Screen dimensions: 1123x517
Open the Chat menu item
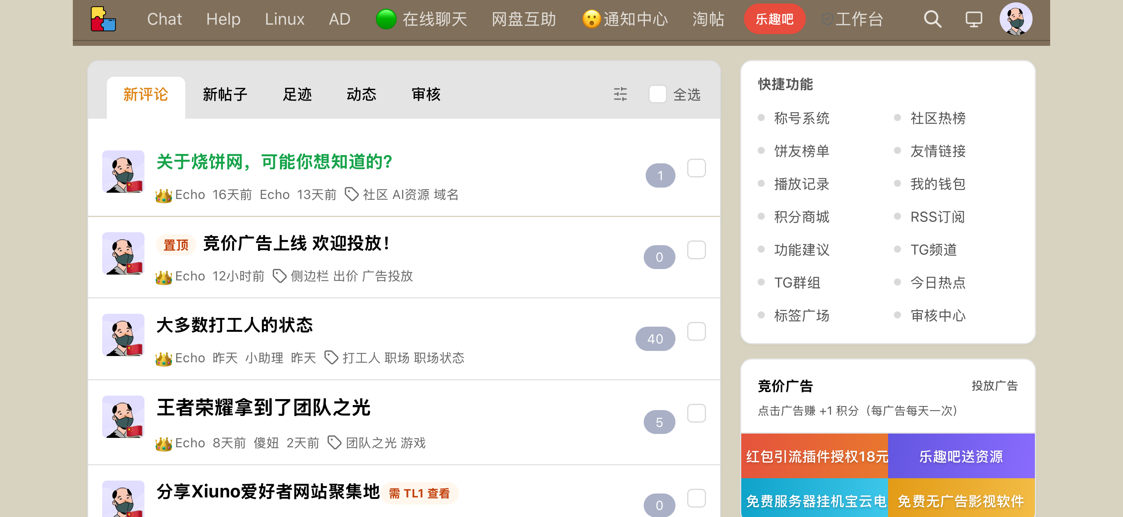tap(164, 19)
